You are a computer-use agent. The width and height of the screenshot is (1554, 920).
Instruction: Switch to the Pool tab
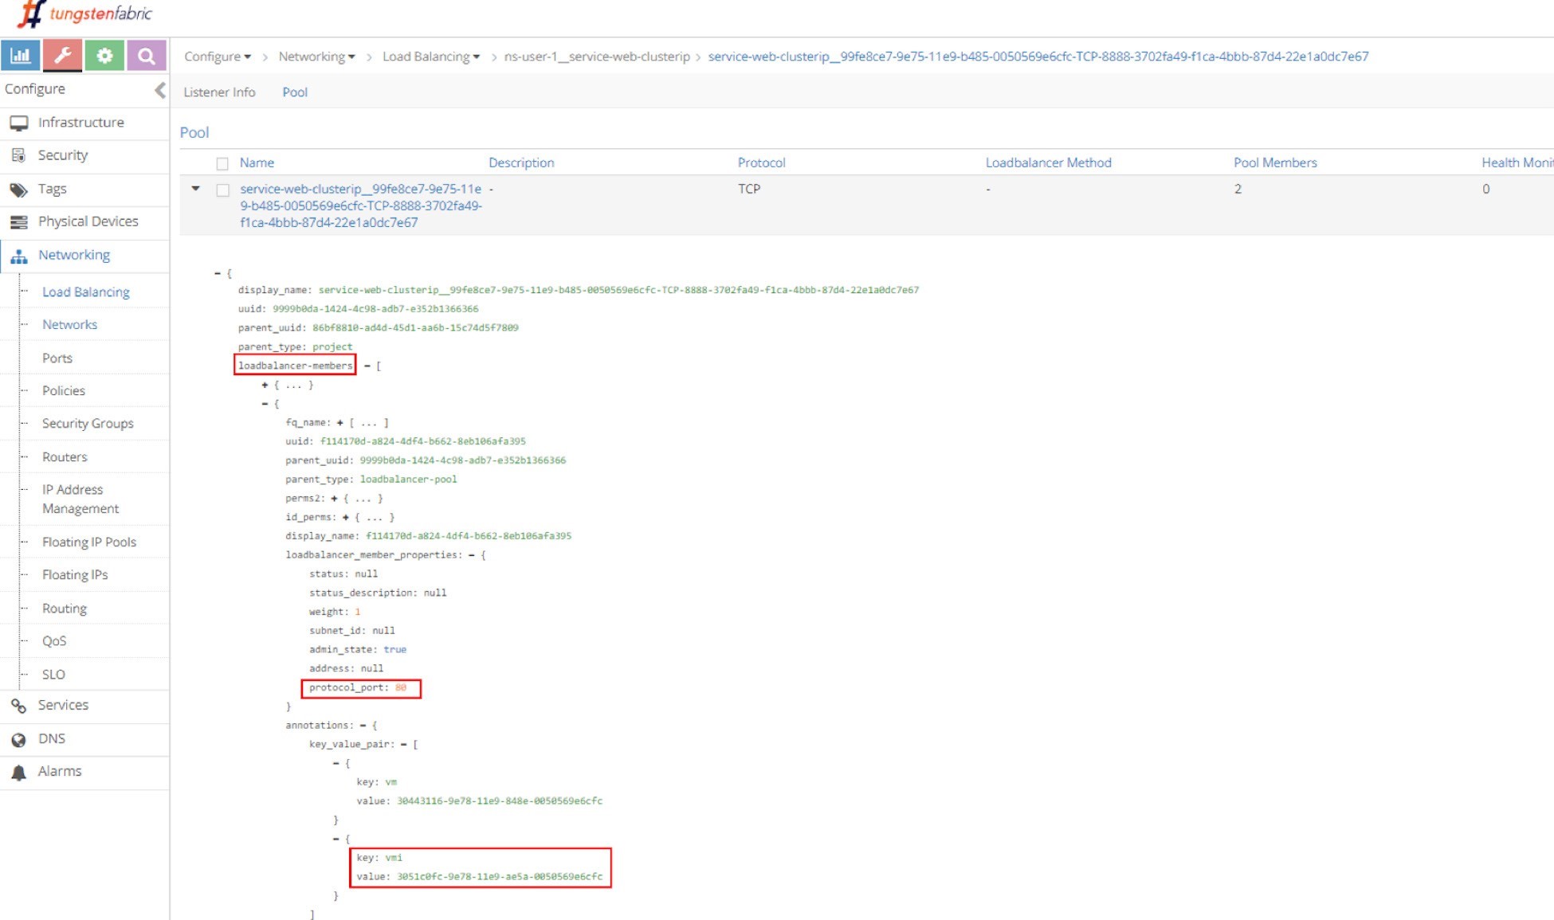(295, 92)
